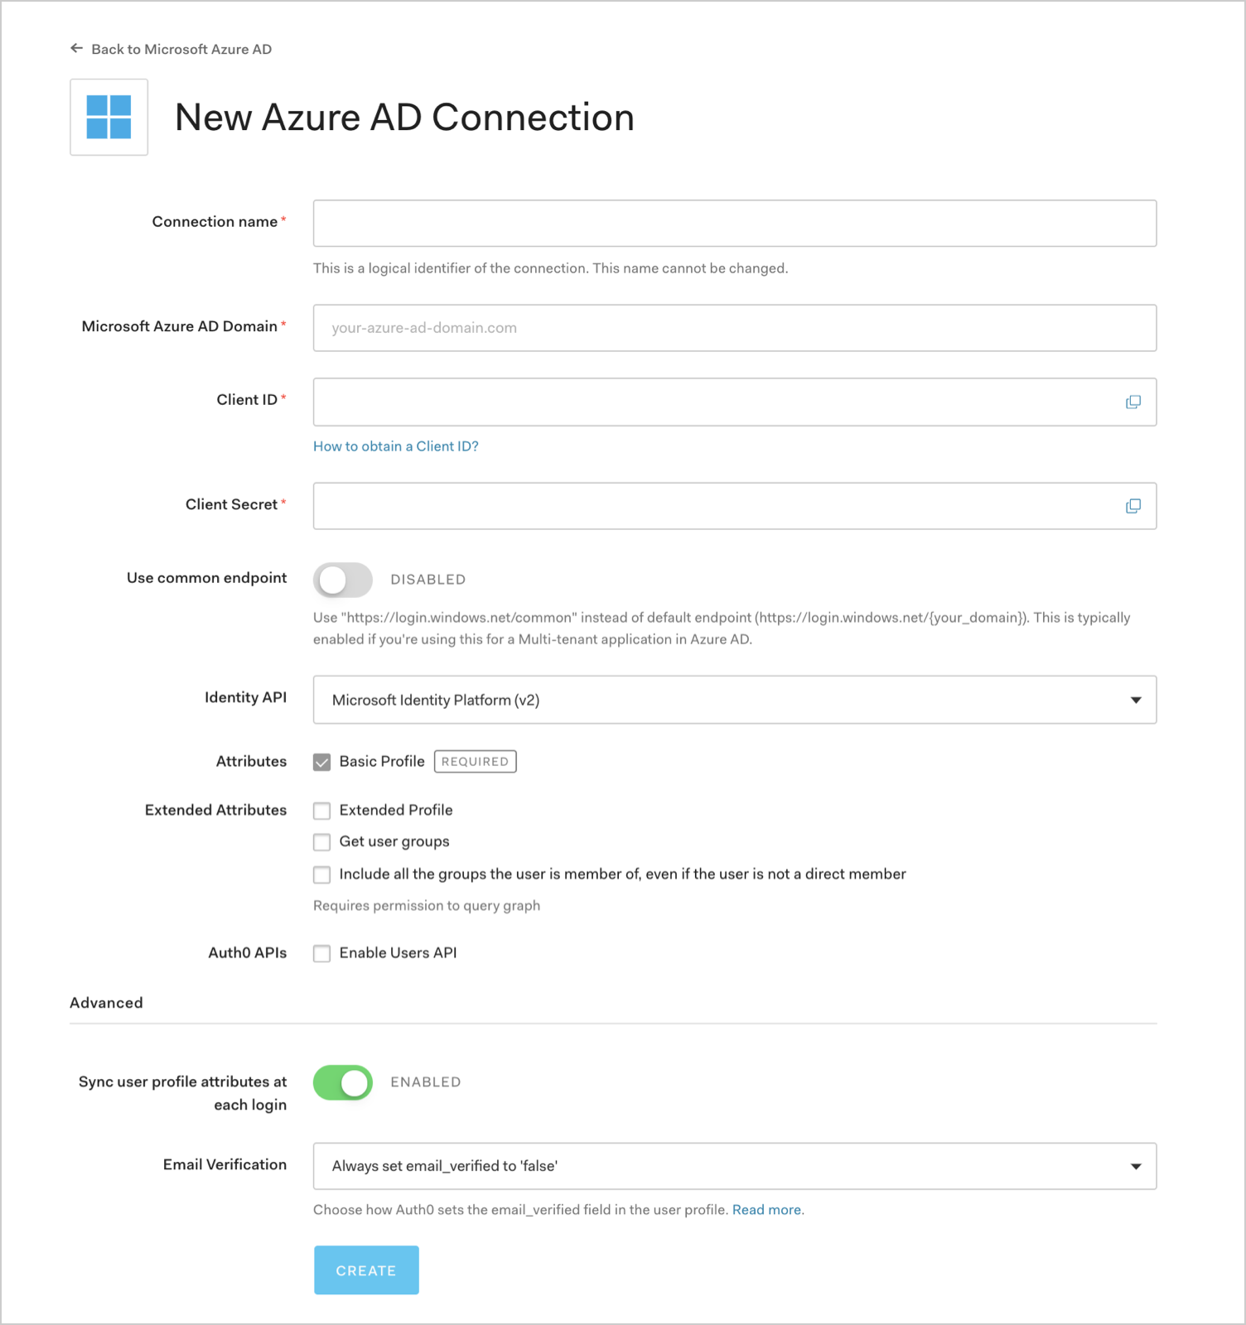Screen dimensions: 1246x1325
Task: Focus the Connection name input
Action: 735,223
